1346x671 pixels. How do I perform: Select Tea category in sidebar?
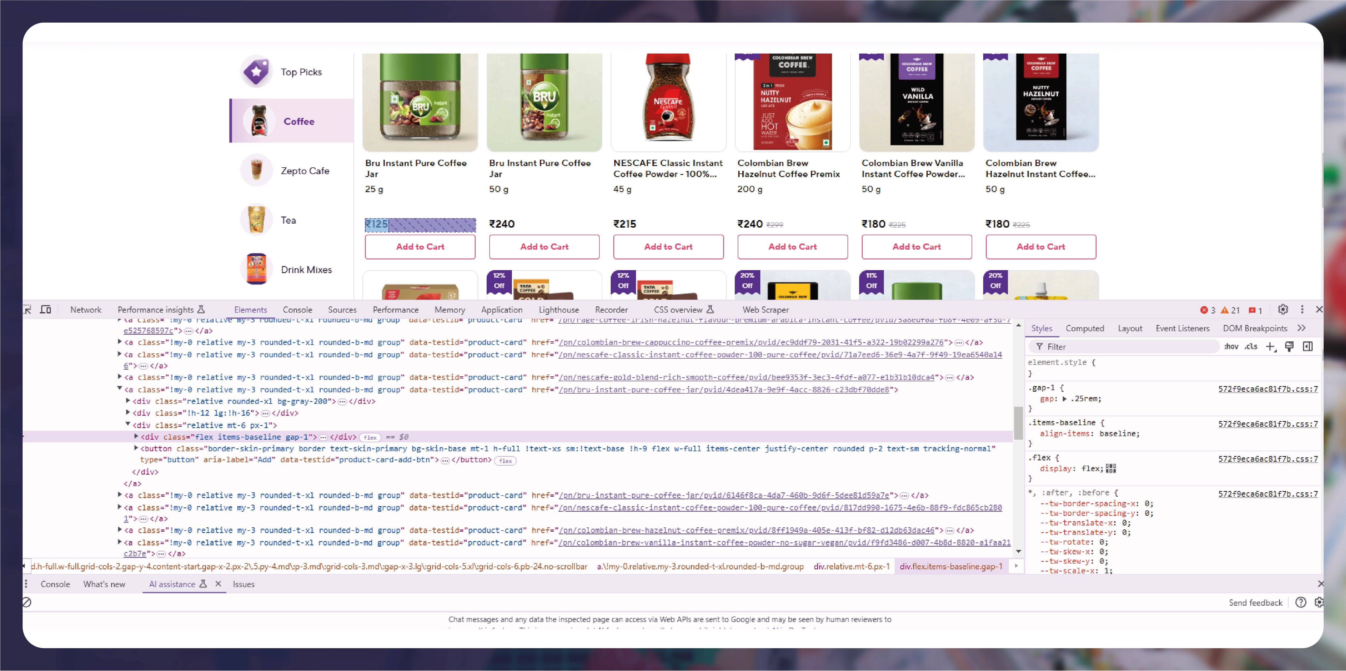(x=291, y=220)
